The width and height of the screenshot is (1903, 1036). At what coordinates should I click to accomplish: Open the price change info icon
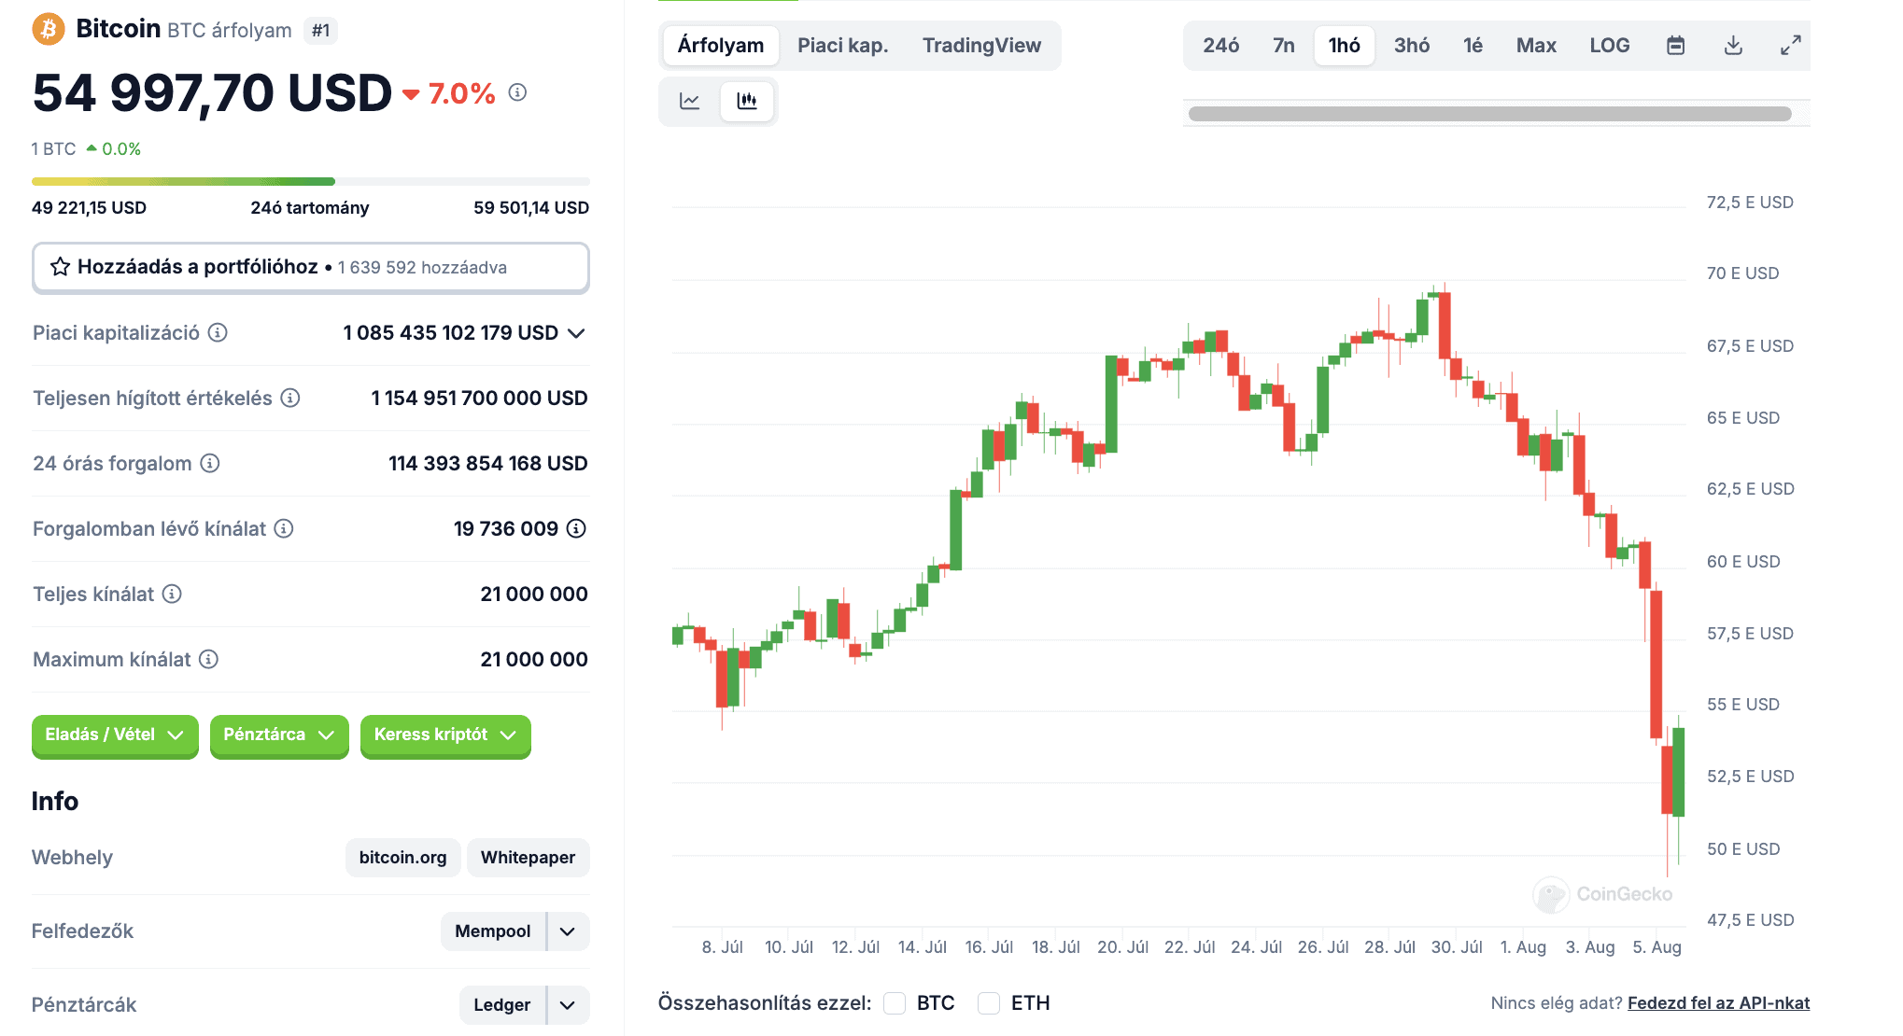pyautogui.click(x=517, y=92)
